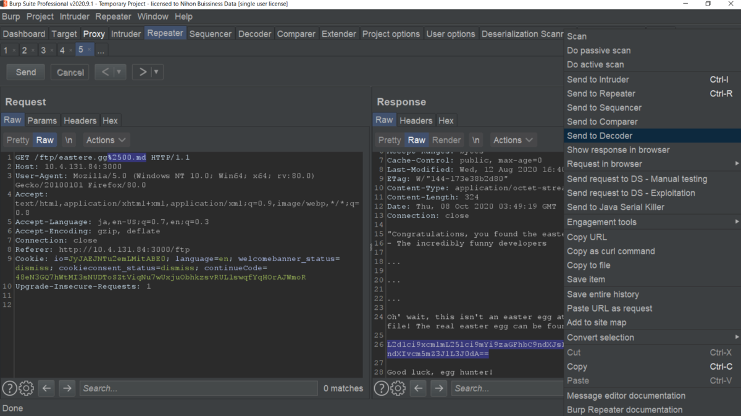The image size is (741, 416).
Task: Toggle \n non-printing characters in Response
Action: click(475, 140)
